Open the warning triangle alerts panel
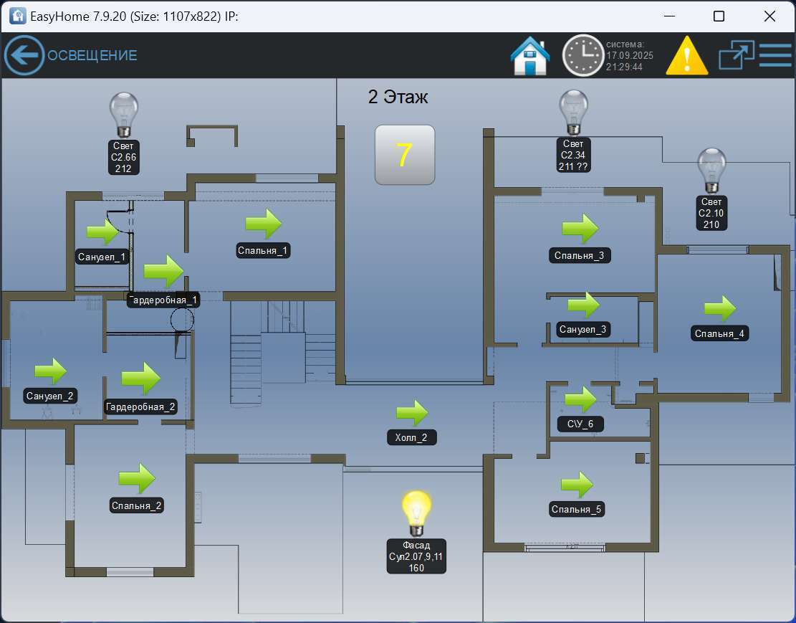 pos(686,54)
